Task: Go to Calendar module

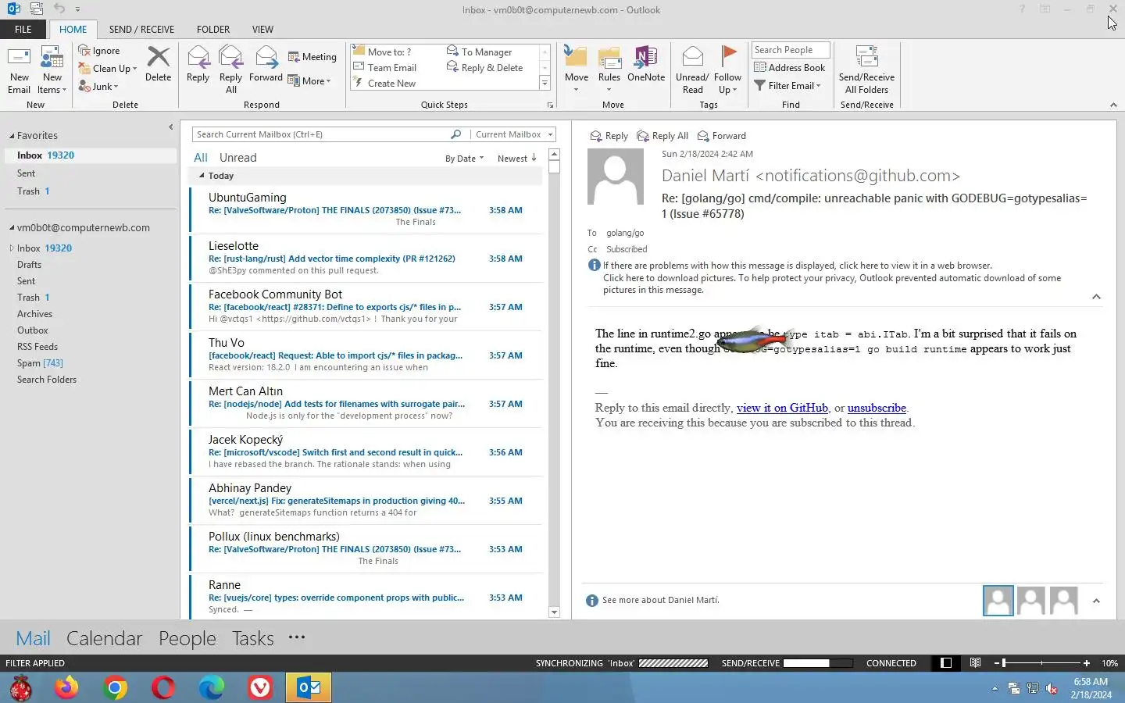Action: click(104, 638)
